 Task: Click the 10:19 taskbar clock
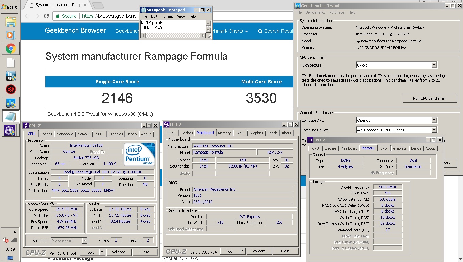(x=10, y=249)
